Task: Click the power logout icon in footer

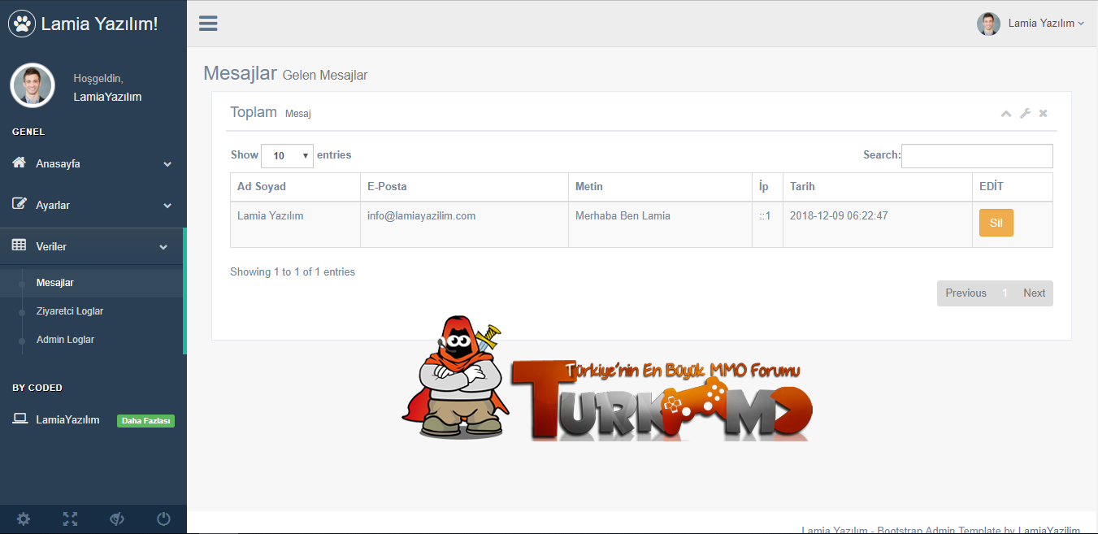Action: point(163,519)
